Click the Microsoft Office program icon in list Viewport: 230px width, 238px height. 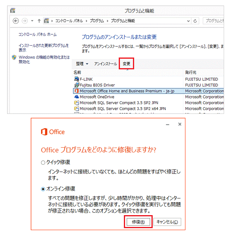(x=77, y=91)
